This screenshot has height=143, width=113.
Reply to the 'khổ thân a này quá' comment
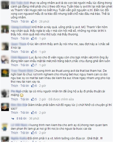[x=25, y=38]
